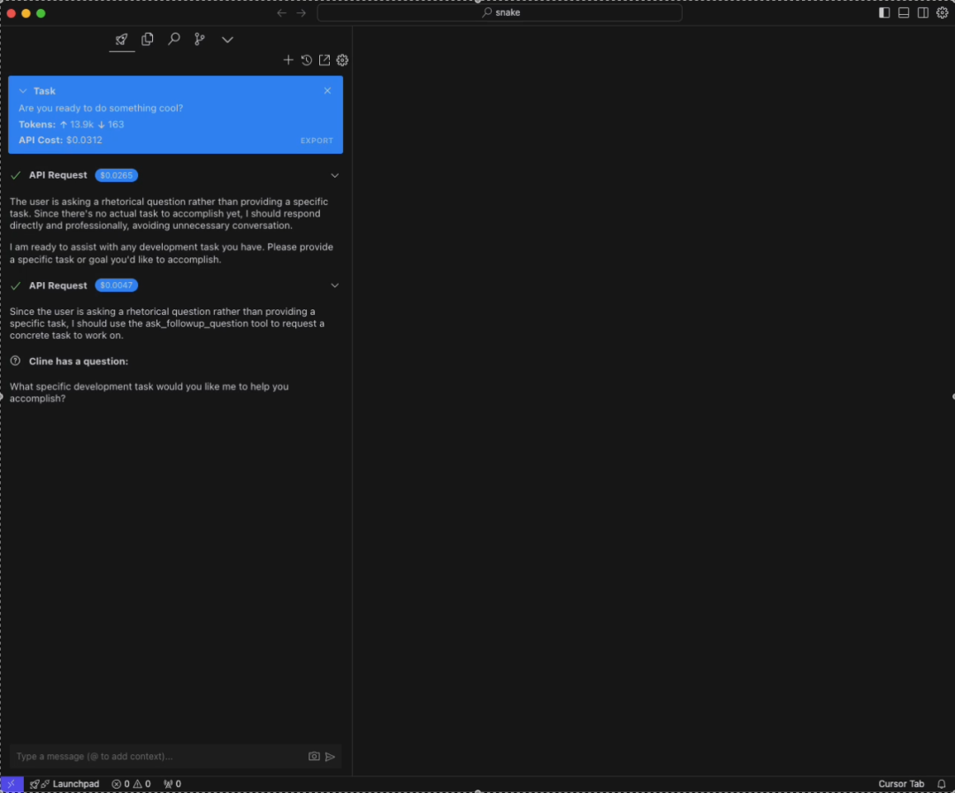955x793 pixels.
Task: Click the first API Request label
Action: coord(57,175)
